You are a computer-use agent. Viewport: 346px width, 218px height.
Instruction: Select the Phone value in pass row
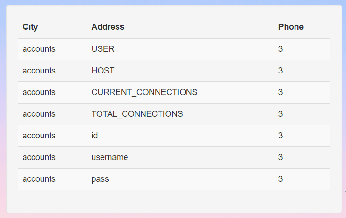[281, 179]
